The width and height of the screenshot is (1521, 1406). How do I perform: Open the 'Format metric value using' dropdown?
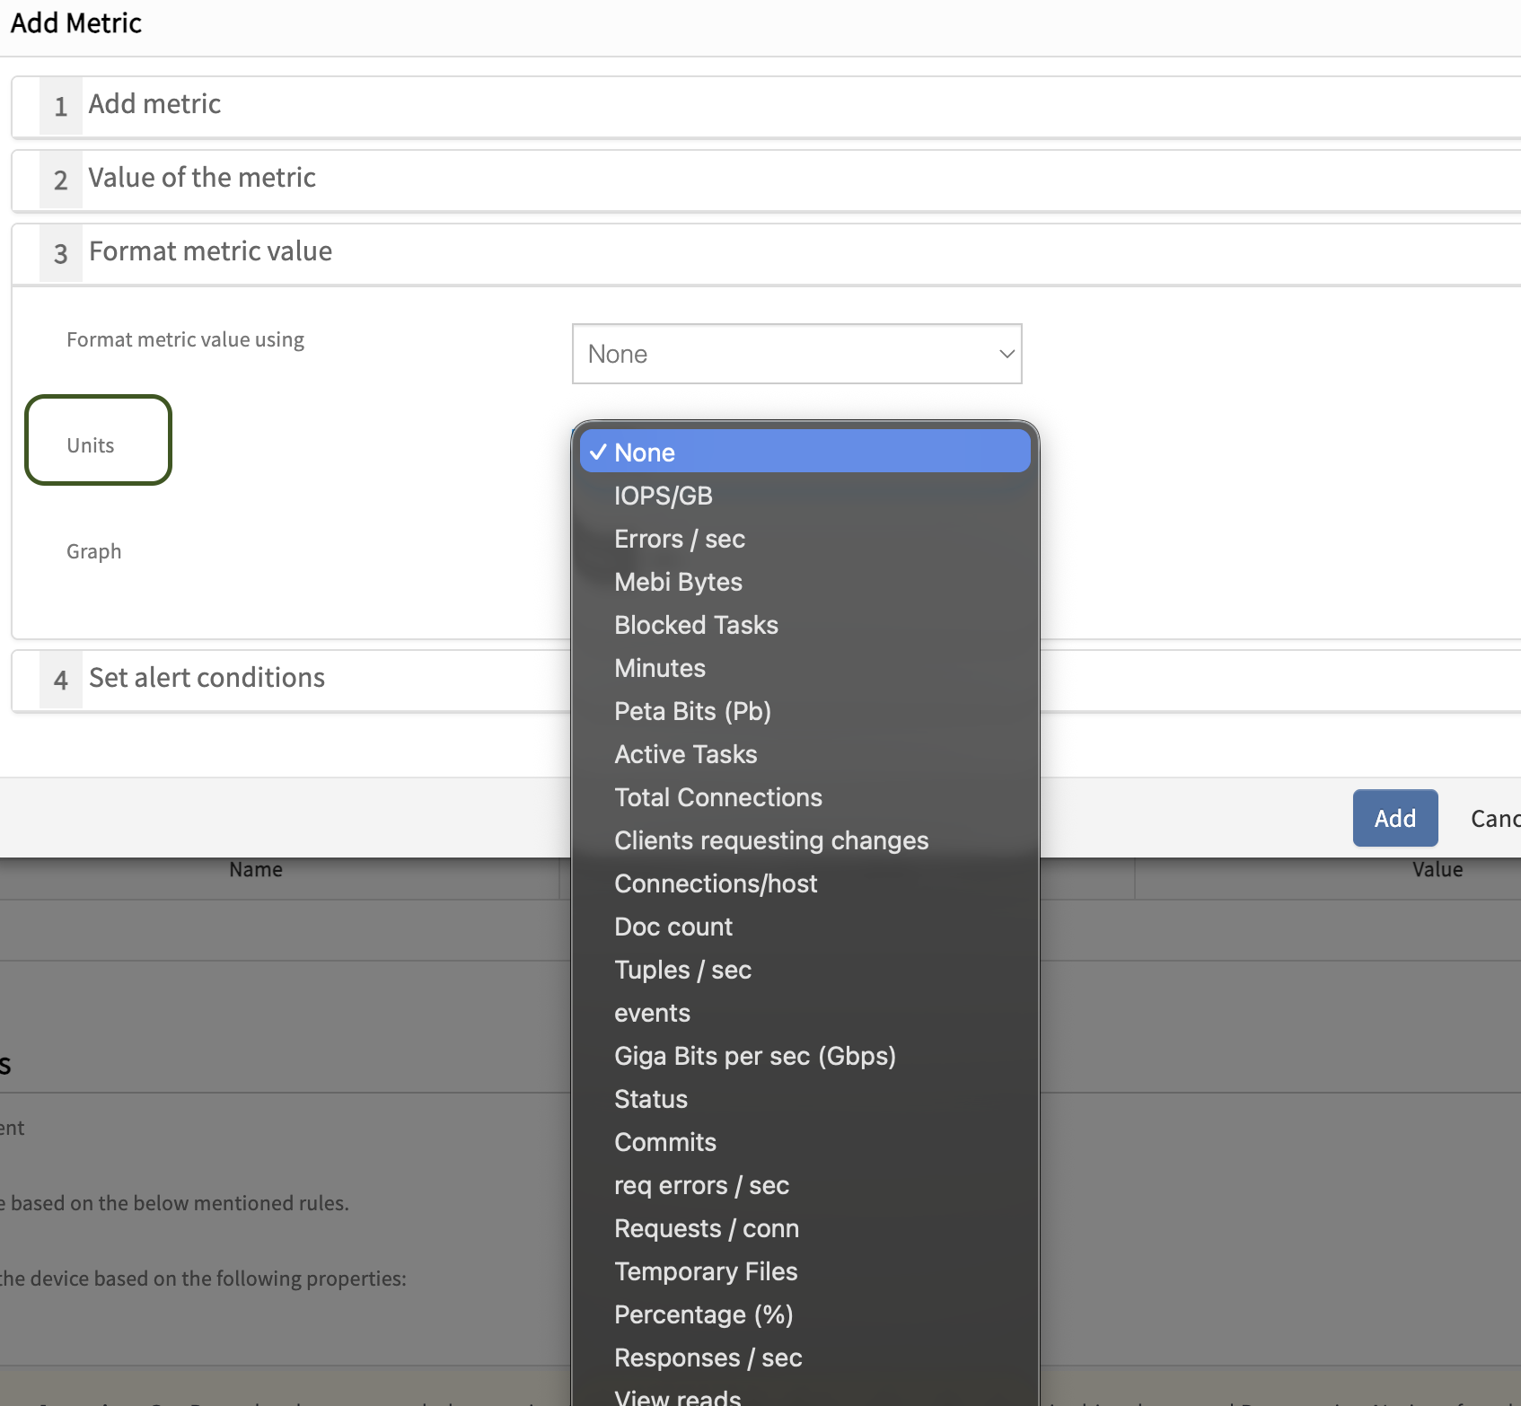coord(796,354)
